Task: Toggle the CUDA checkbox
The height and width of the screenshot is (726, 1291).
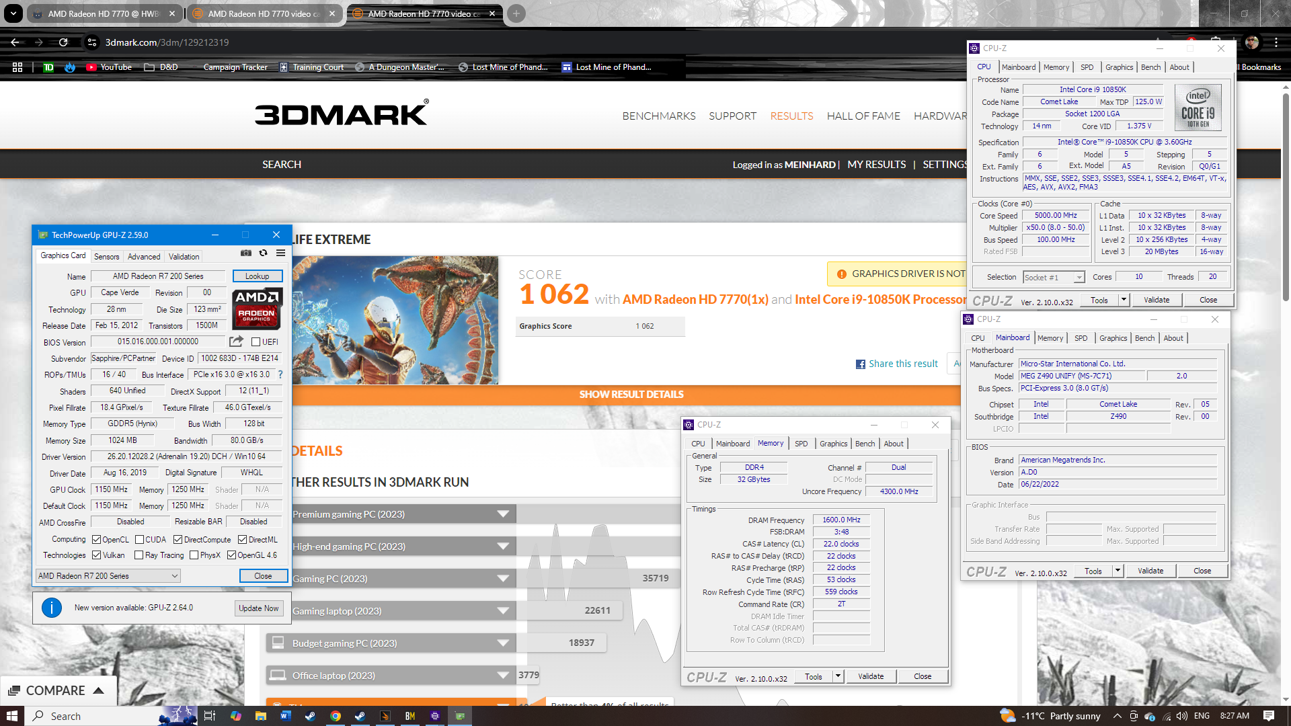Action: click(140, 540)
